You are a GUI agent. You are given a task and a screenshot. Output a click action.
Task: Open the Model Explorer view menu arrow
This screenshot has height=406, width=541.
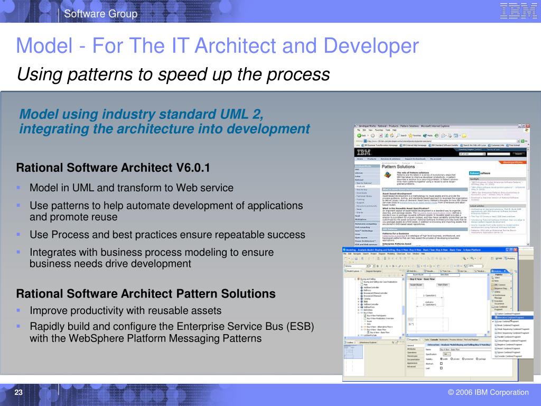tap(402, 275)
